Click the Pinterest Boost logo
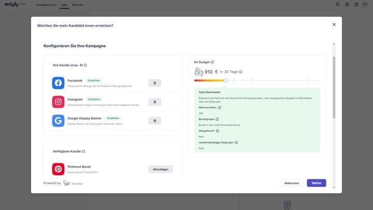373x210 pixels. tap(58, 169)
